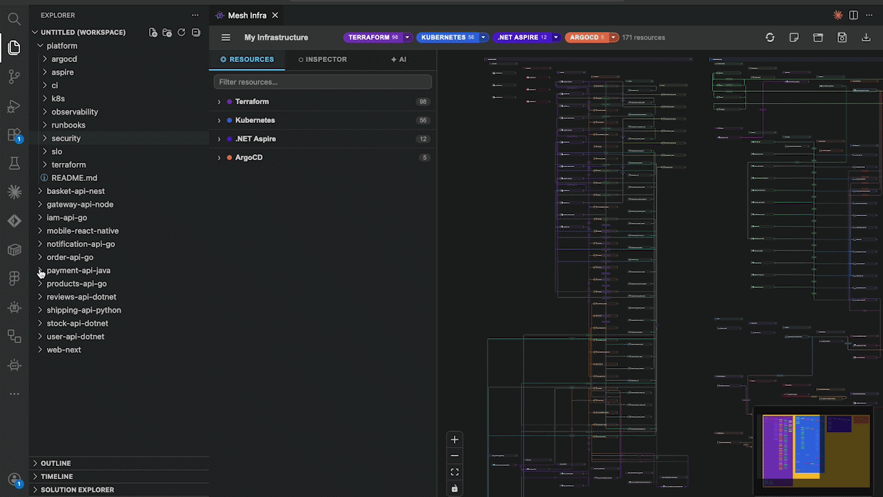The height and width of the screenshot is (497, 883).
Task: Refresh the Mesh Infra diagram
Action: (x=770, y=37)
